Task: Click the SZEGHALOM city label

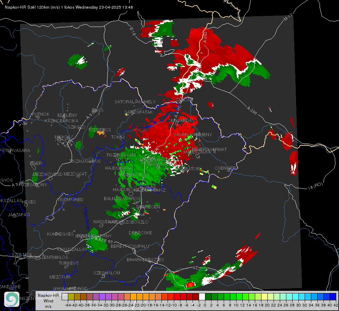Action: coord(107,273)
